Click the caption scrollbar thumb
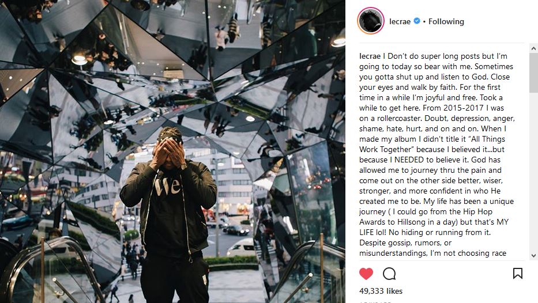Screen dimensions: 538x303 533,73
